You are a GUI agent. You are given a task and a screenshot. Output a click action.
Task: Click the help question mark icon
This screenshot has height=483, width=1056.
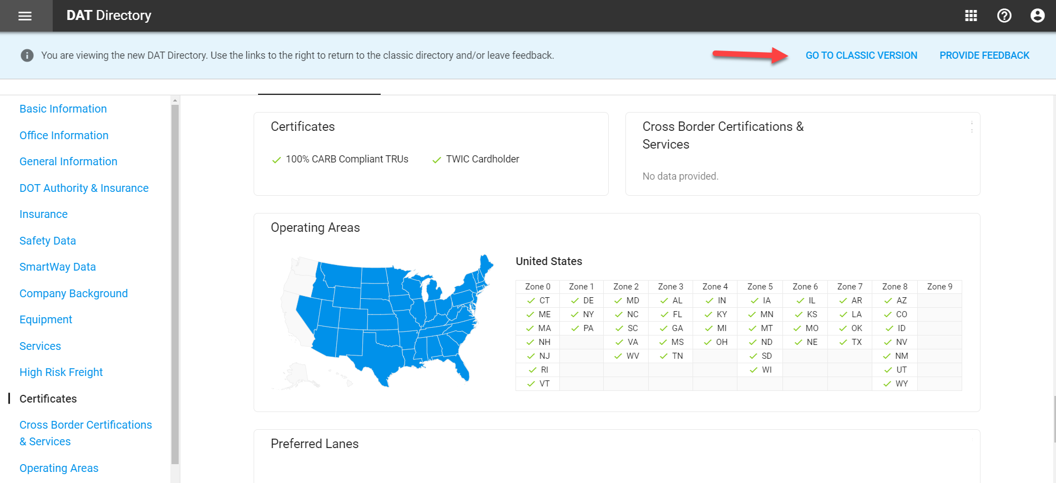tap(1004, 16)
